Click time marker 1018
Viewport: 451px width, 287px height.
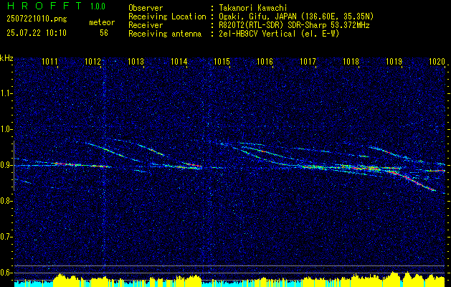351,61
